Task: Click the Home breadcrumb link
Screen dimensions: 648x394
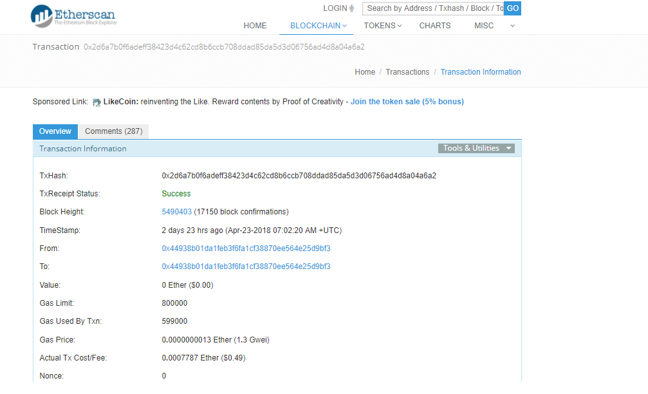Action: pos(365,72)
